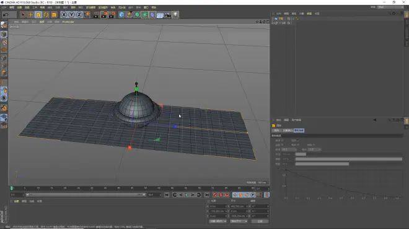
Task: Open the first menu in Attribute Manager
Action: point(279,120)
